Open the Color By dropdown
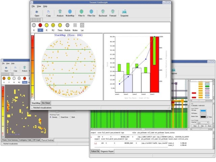The height and width of the screenshot is (162, 216). 202,123
